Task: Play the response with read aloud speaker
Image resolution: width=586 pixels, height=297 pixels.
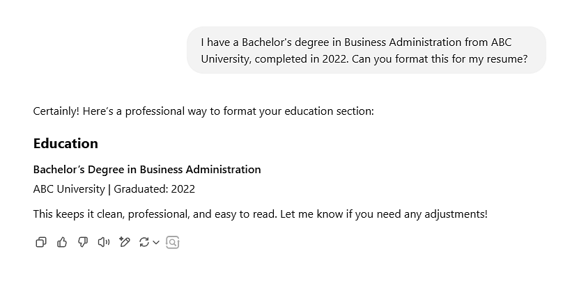Action: (x=104, y=243)
